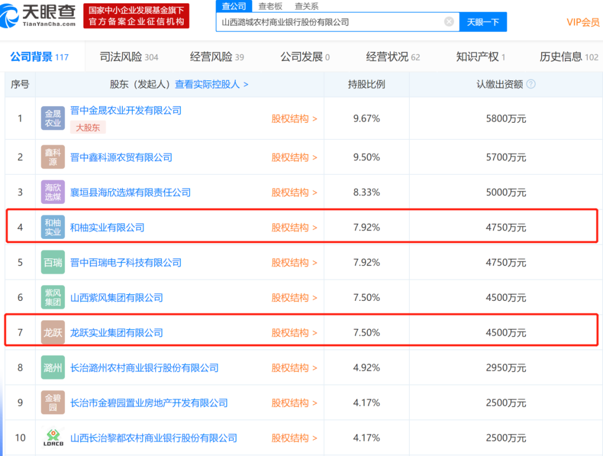The width and height of the screenshot is (603, 456).
Task: Open 历史信息 tab
Action: click(x=569, y=57)
